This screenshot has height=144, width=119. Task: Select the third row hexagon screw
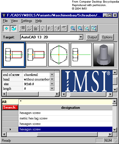65,124
